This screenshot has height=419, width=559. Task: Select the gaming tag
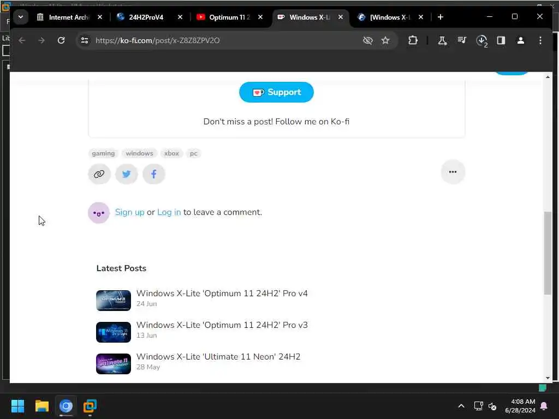pyautogui.click(x=103, y=153)
